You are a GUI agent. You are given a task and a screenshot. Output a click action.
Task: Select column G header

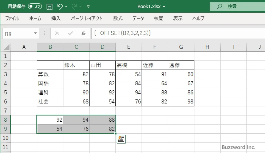pyautogui.click(x=181, y=47)
